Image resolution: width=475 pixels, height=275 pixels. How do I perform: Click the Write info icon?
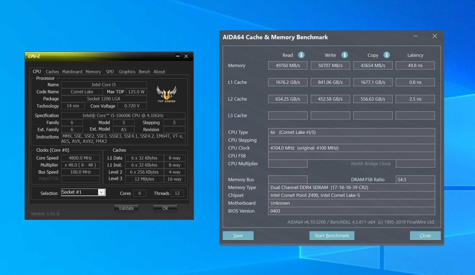pyautogui.click(x=345, y=55)
